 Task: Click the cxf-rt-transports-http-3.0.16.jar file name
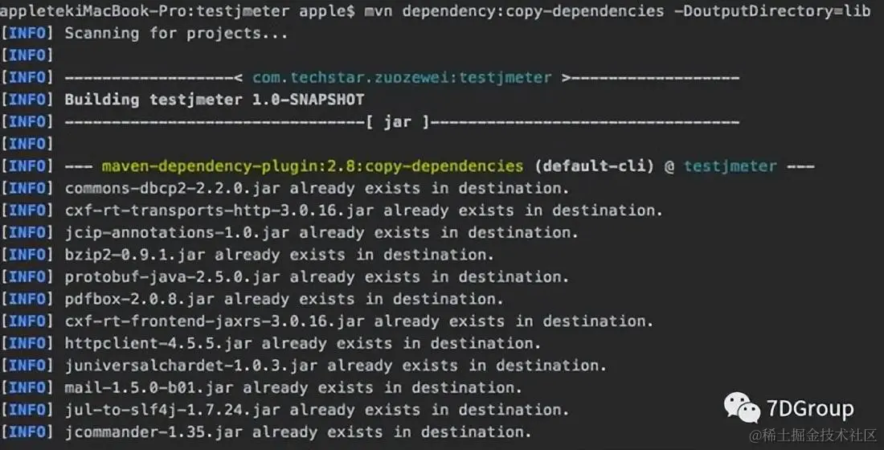(x=219, y=211)
